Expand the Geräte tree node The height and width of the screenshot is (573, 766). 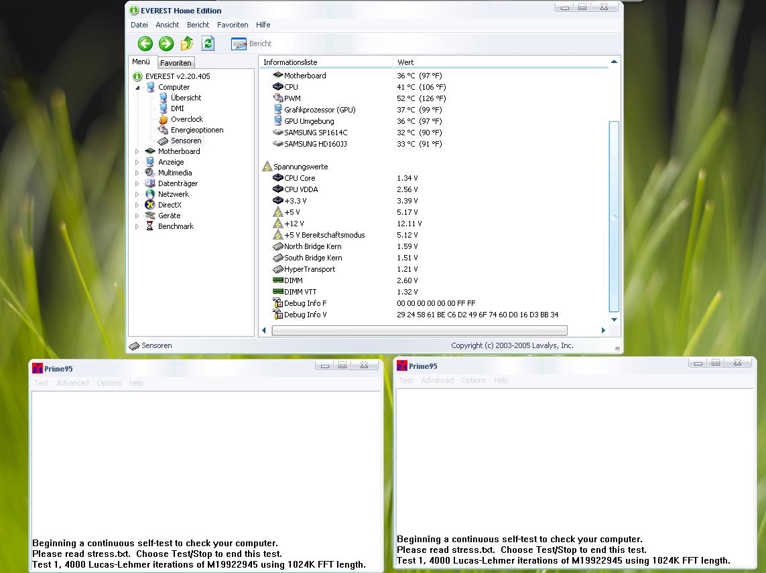point(137,216)
